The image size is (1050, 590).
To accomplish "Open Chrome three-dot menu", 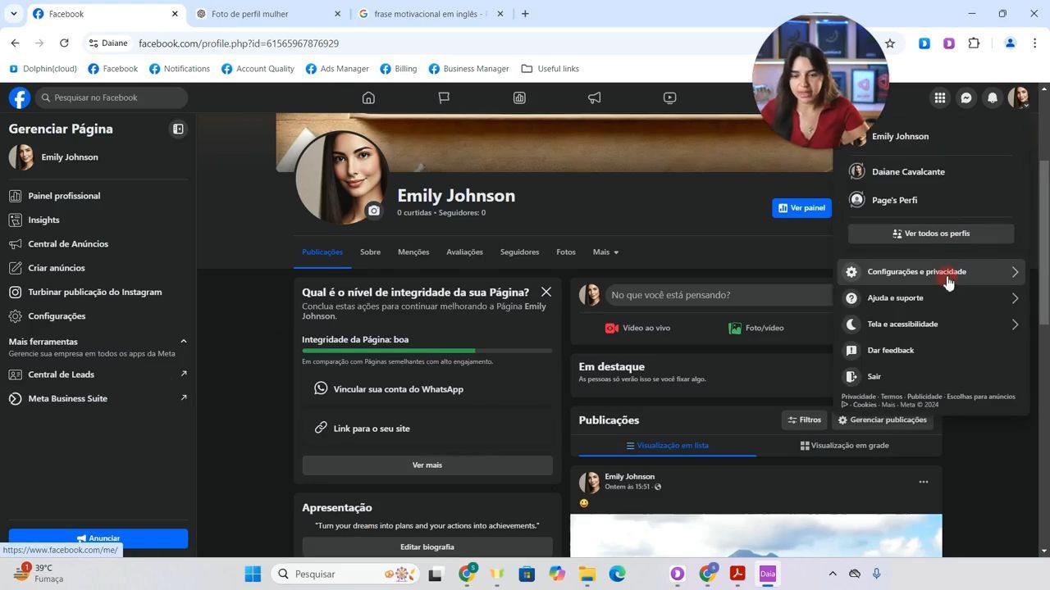I will tap(1035, 43).
